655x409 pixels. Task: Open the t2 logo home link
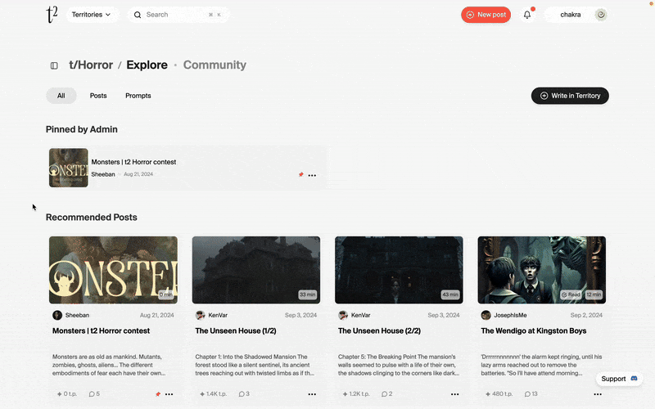click(x=52, y=15)
